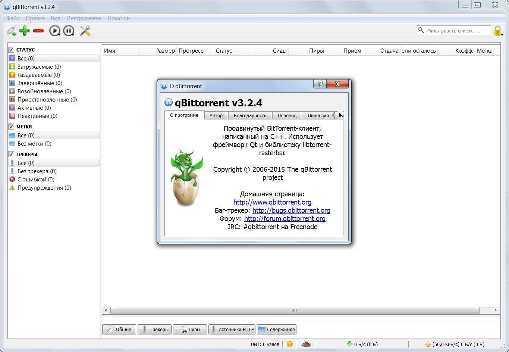This screenshot has width=509, height=352.
Task: Select Предупреждения (0) tracker filter
Action: click(x=54, y=188)
